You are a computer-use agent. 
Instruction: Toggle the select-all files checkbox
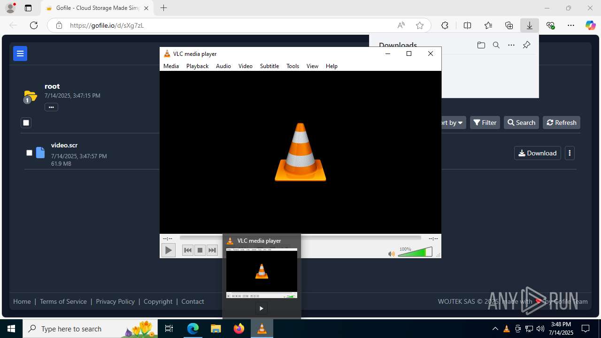click(x=26, y=123)
